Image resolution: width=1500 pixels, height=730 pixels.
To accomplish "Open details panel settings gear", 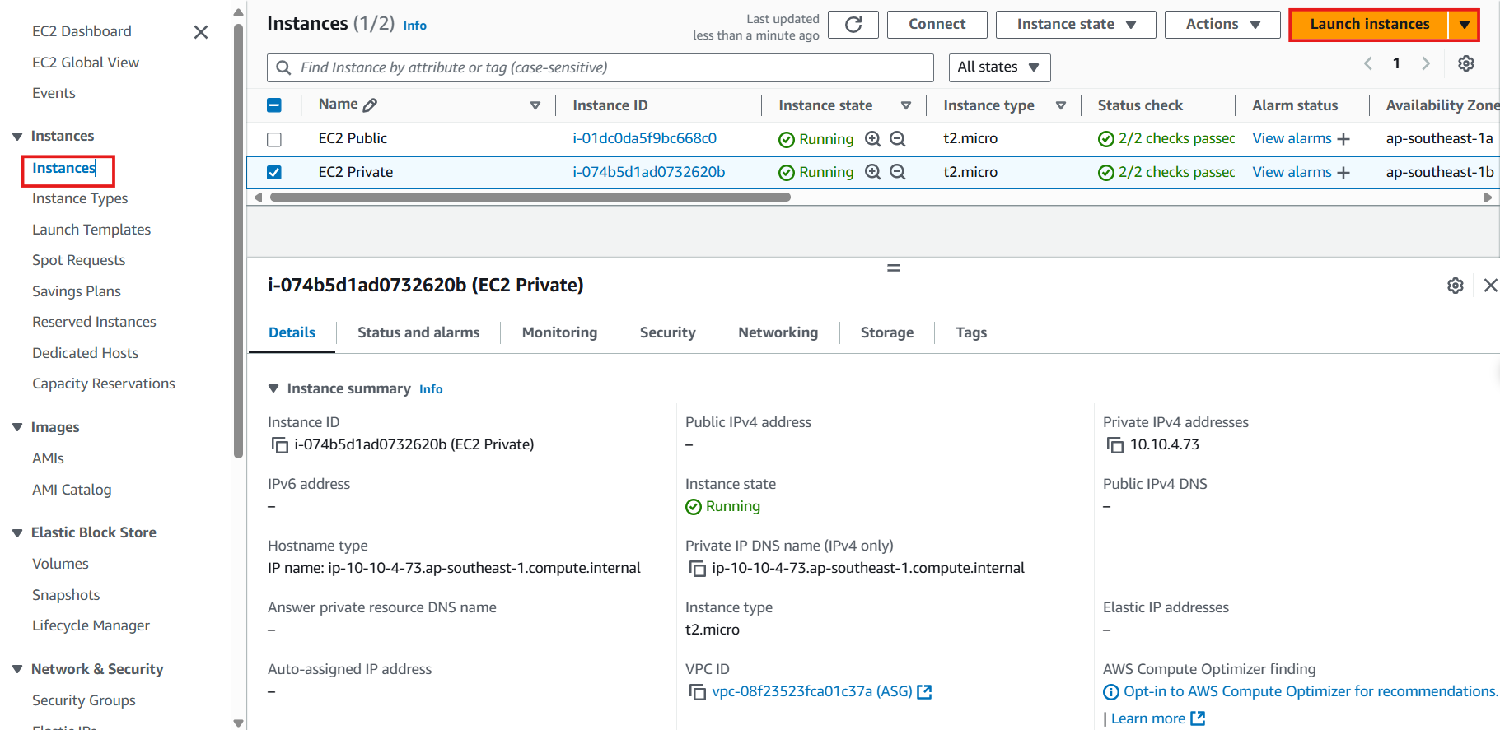I will [1456, 286].
